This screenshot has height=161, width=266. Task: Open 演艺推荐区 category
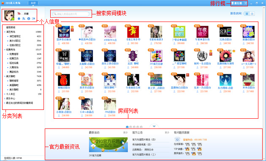tap(15, 36)
